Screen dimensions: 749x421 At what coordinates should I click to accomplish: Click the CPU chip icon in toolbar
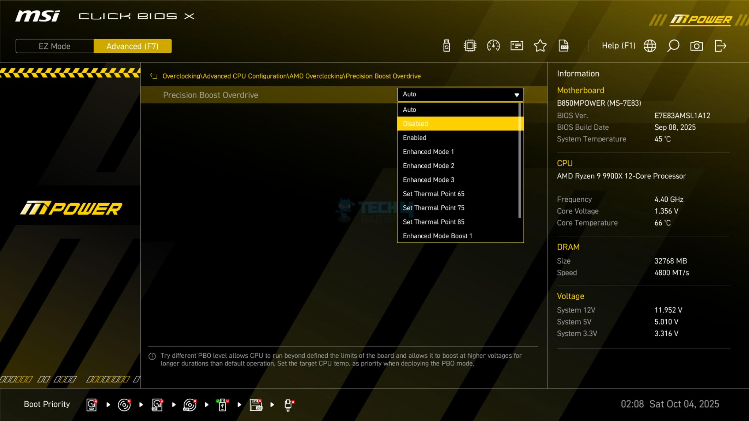point(470,46)
